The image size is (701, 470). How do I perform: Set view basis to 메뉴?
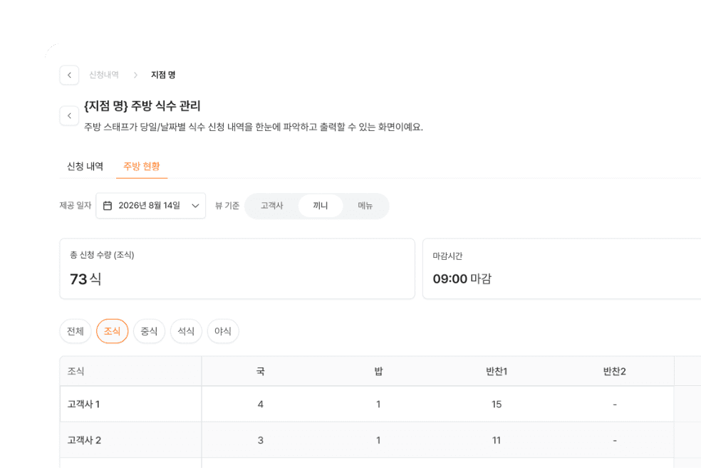[365, 206]
